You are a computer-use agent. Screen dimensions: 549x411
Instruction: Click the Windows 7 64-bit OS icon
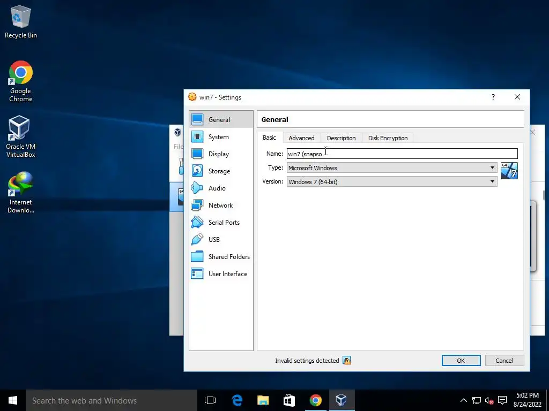(x=509, y=171)
